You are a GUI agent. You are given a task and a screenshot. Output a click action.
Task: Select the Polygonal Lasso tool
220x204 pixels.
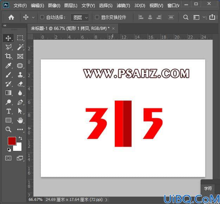tap(8, 47)
